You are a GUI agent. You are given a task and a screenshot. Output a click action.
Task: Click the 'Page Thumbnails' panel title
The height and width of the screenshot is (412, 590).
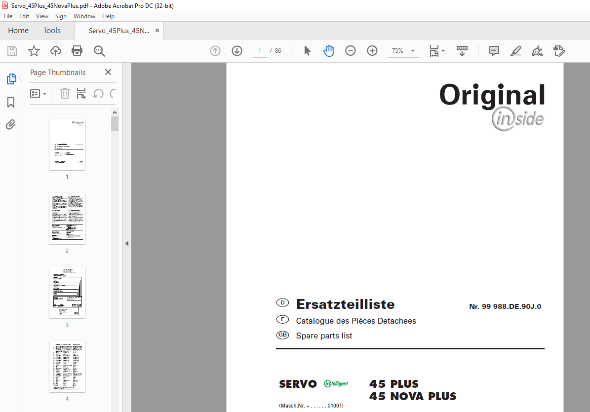point(58,73)
